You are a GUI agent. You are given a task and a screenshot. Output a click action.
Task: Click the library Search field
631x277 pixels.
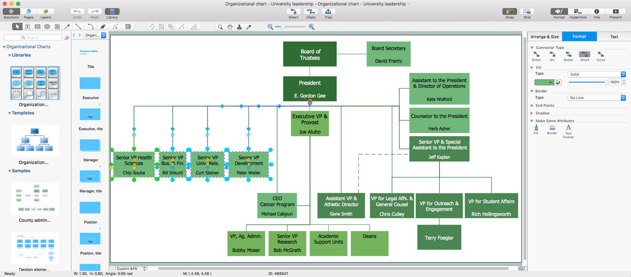33,37
